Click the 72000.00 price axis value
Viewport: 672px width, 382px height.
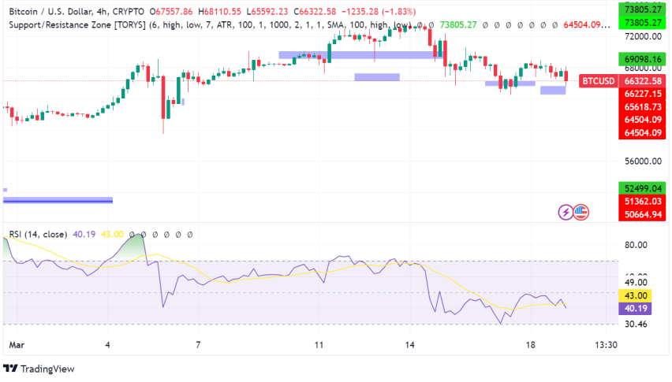click(x=643, y=37)
